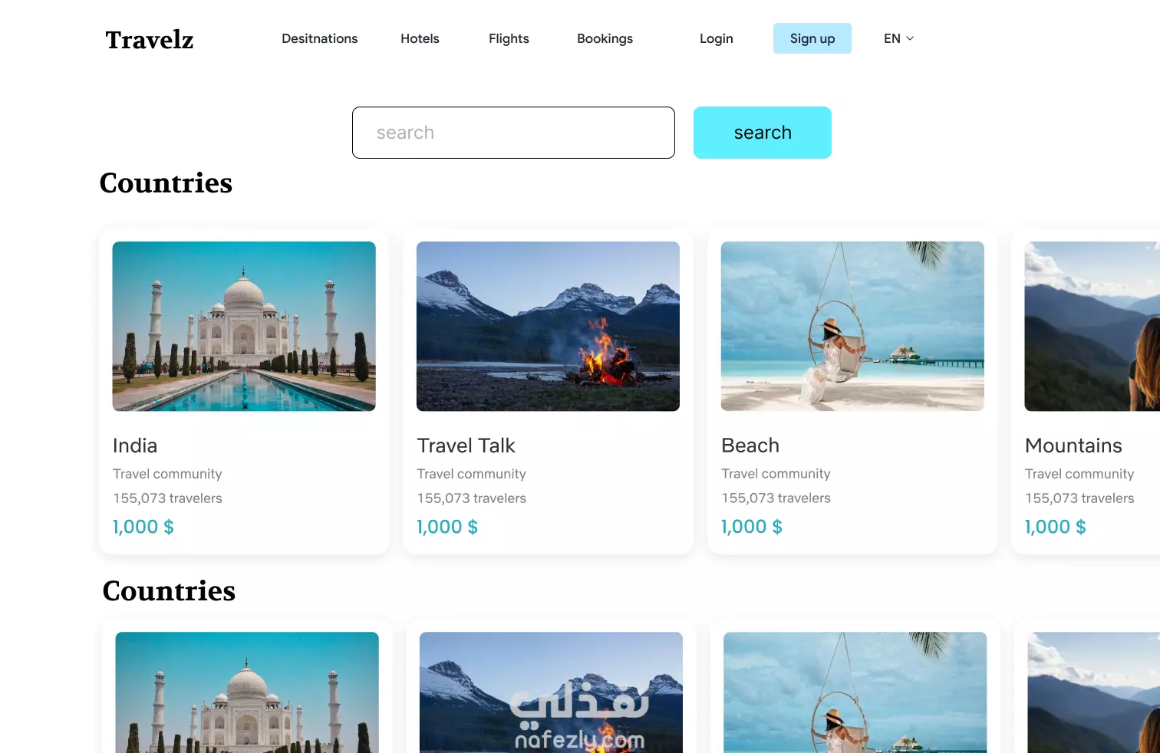The image size is (1160, 753).
Task: Click the Mountains card title
Action: (1073, 446)
